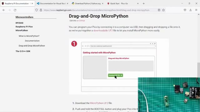Click the webcam overlay showing the Pico board

click(169, 95)
